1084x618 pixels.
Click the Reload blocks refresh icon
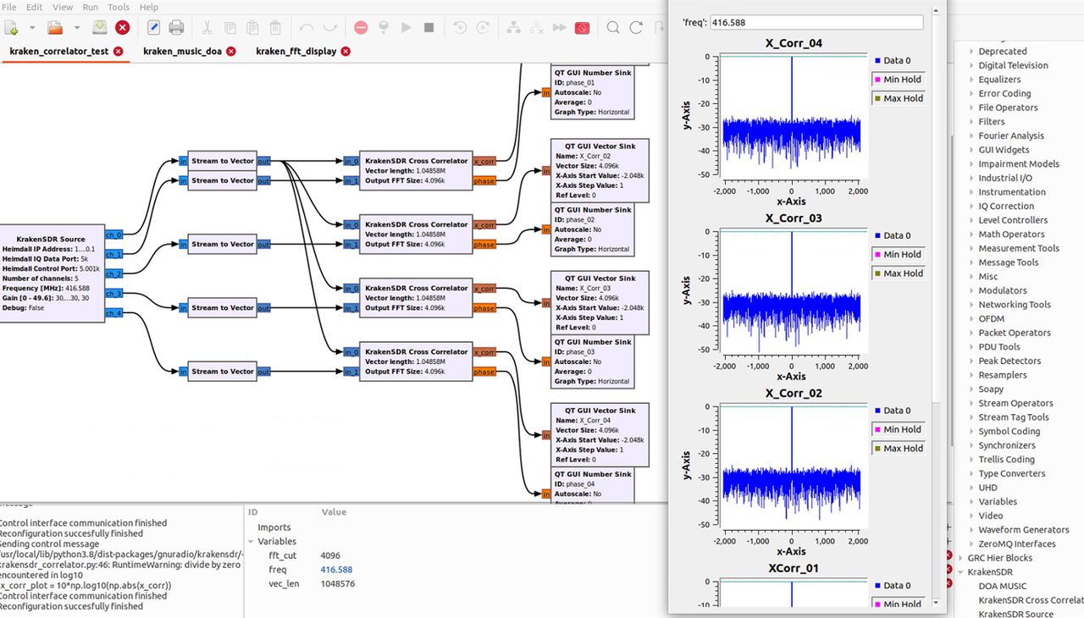636,28
